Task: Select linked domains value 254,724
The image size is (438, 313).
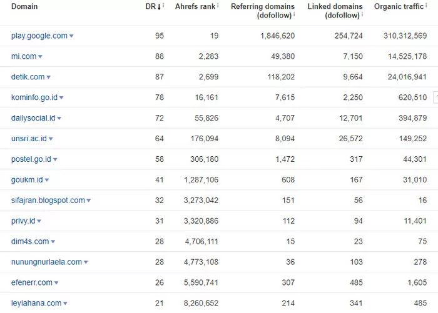Action: 349,36
